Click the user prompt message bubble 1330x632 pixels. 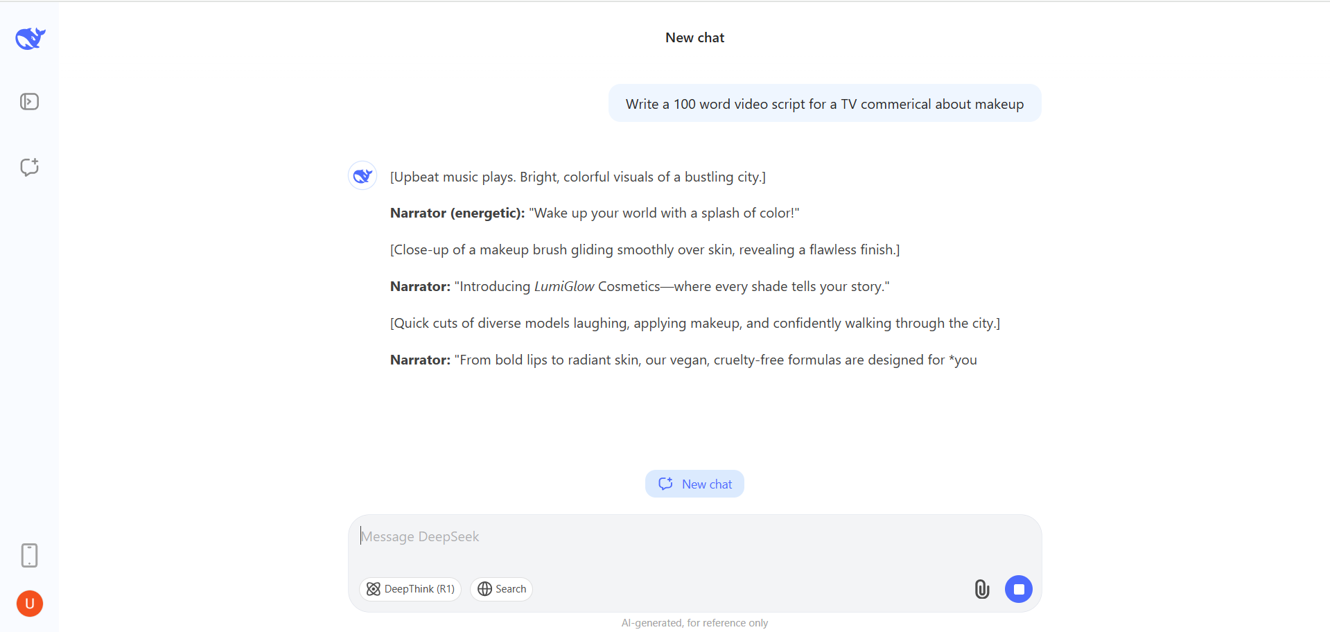825,103
